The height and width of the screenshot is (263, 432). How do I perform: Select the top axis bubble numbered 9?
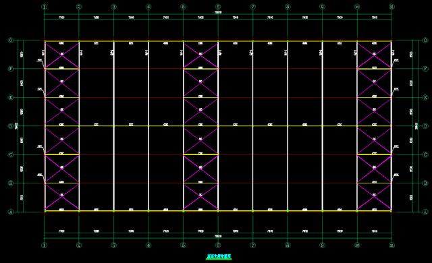click(x=322, y=7)
